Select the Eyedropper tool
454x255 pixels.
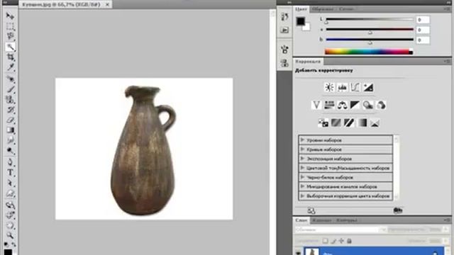coord(10,67)
